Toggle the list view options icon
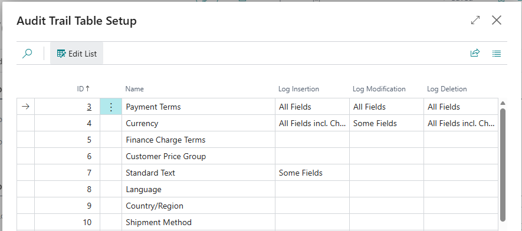The width and height of the screenshot is (522, 231). point(497,53)
